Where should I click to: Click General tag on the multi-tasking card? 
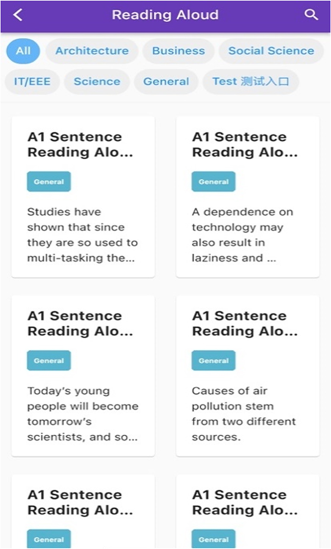(x=49, y=182)
